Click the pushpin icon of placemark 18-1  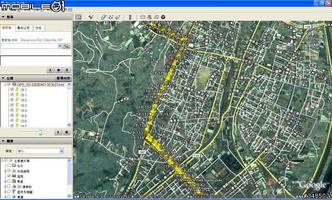(17, 89)
